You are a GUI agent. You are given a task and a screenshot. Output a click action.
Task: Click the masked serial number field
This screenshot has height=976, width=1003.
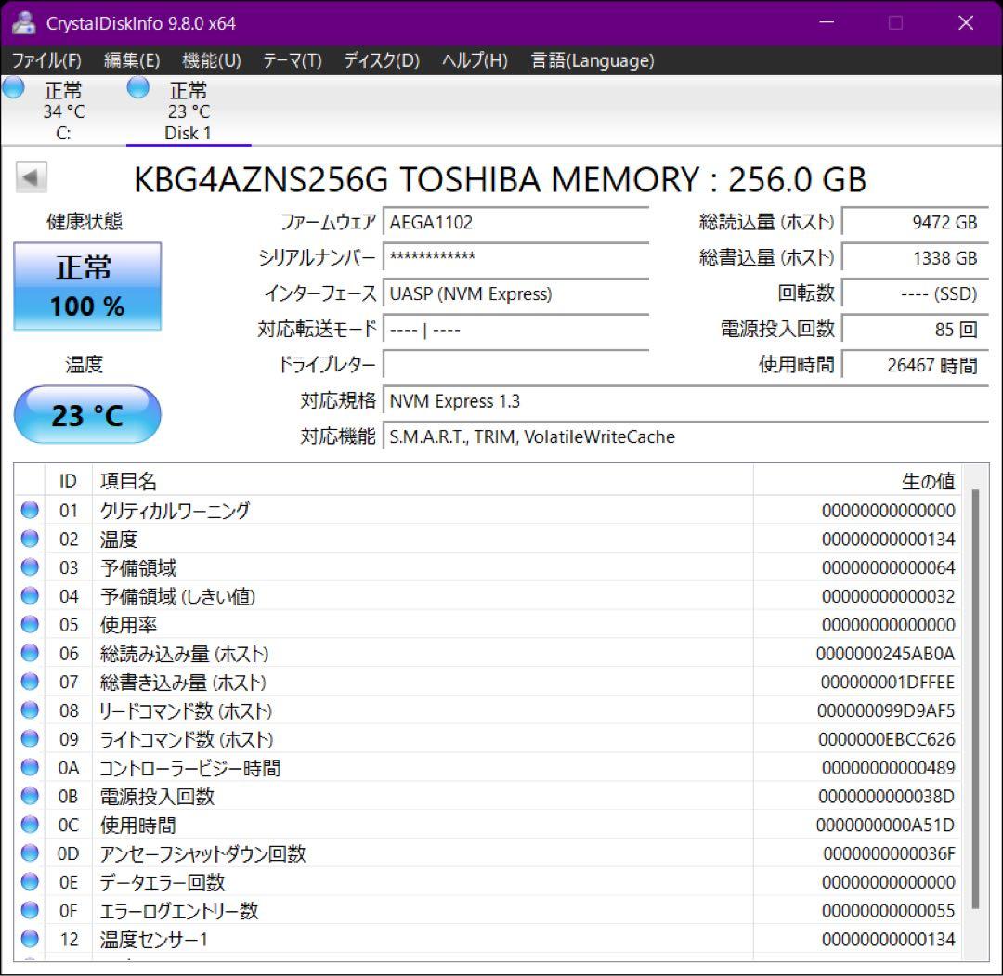[x=515, y=258]
